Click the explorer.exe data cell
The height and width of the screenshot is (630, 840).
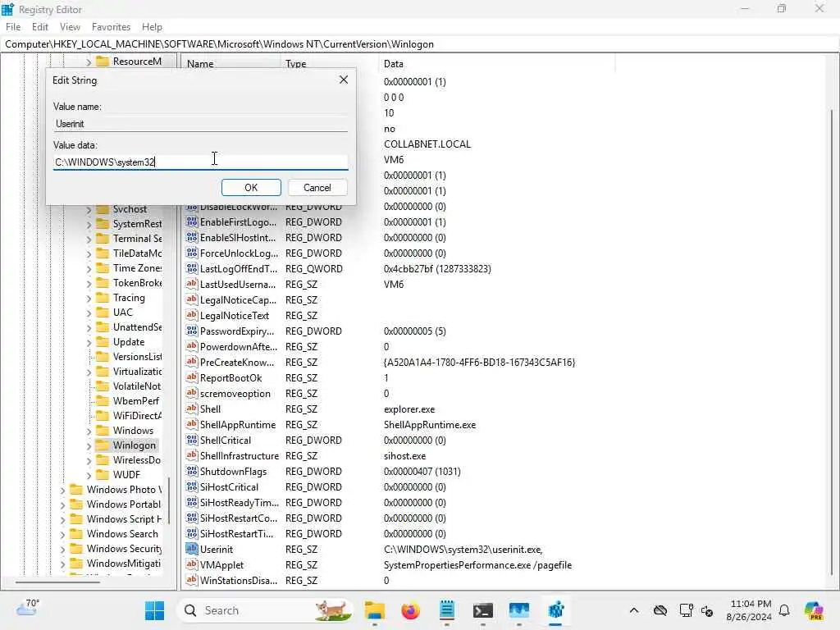click(409, 409)
